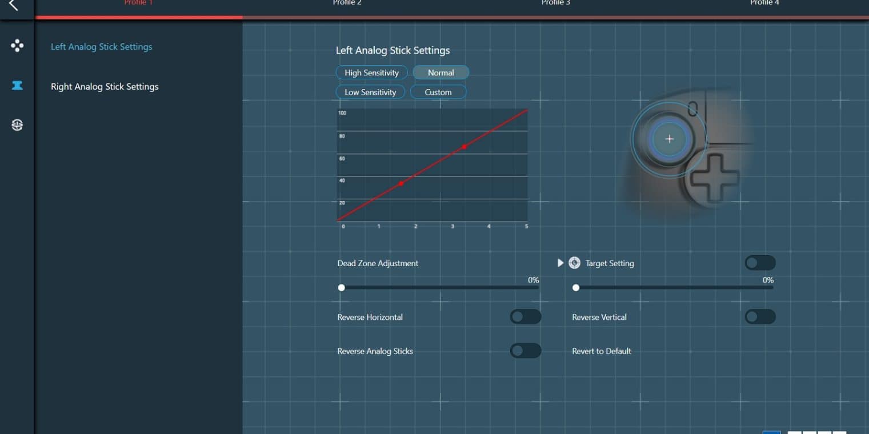Toggle the Target Setting switch
This screenshot has width=869, height=434.
[x=760, y=263]
